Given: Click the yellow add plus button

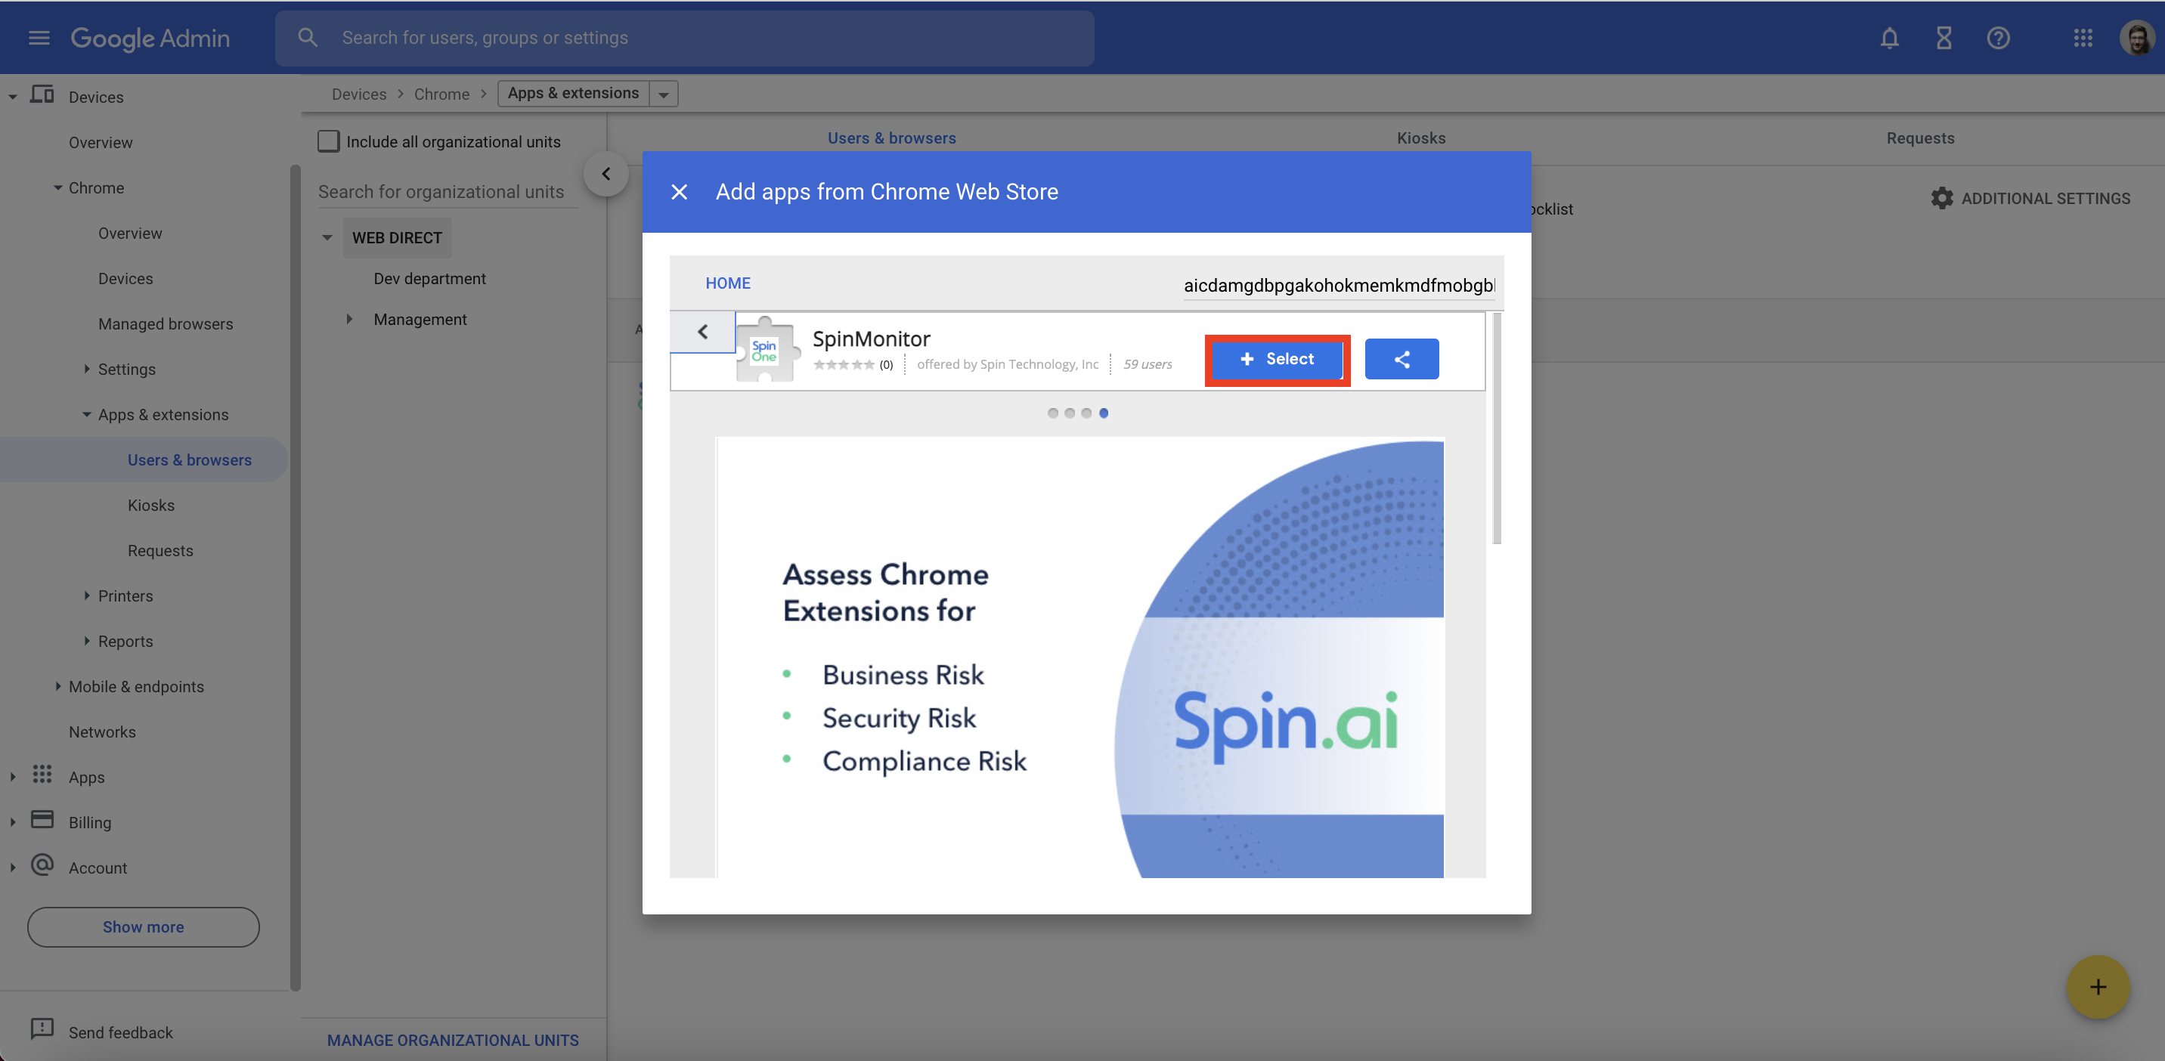Looking at the screenshot, I should coord(2097,986).
